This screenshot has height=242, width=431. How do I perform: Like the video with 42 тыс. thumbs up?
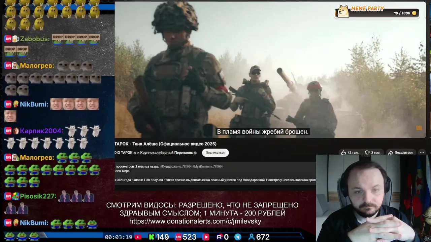pyautogui.click(x=350, y=153)
